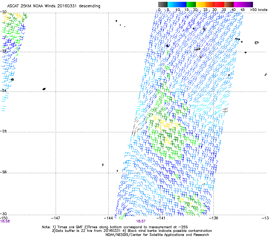Click the -147 longitude axis label
This screenshot has width=269, height=237.
pos(56,218)
